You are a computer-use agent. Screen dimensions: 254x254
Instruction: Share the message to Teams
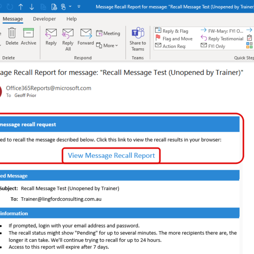point(138,39)
